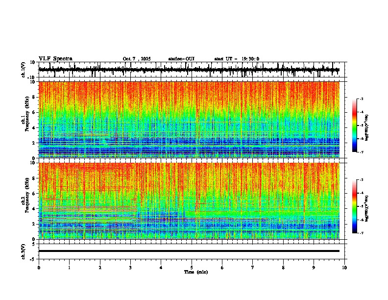The image size is (388, 300).
Task: Click the "4" kHz tick on ch.2 spectrogram axis
Action: tap(34, 209)
